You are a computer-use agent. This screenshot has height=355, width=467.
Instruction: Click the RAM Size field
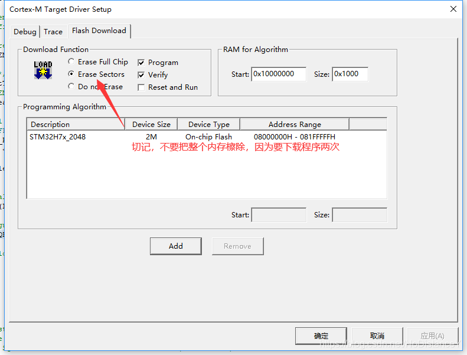[x=350, y=74]
